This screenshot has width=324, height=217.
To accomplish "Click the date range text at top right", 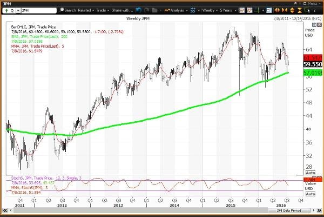I will [298, 18].
